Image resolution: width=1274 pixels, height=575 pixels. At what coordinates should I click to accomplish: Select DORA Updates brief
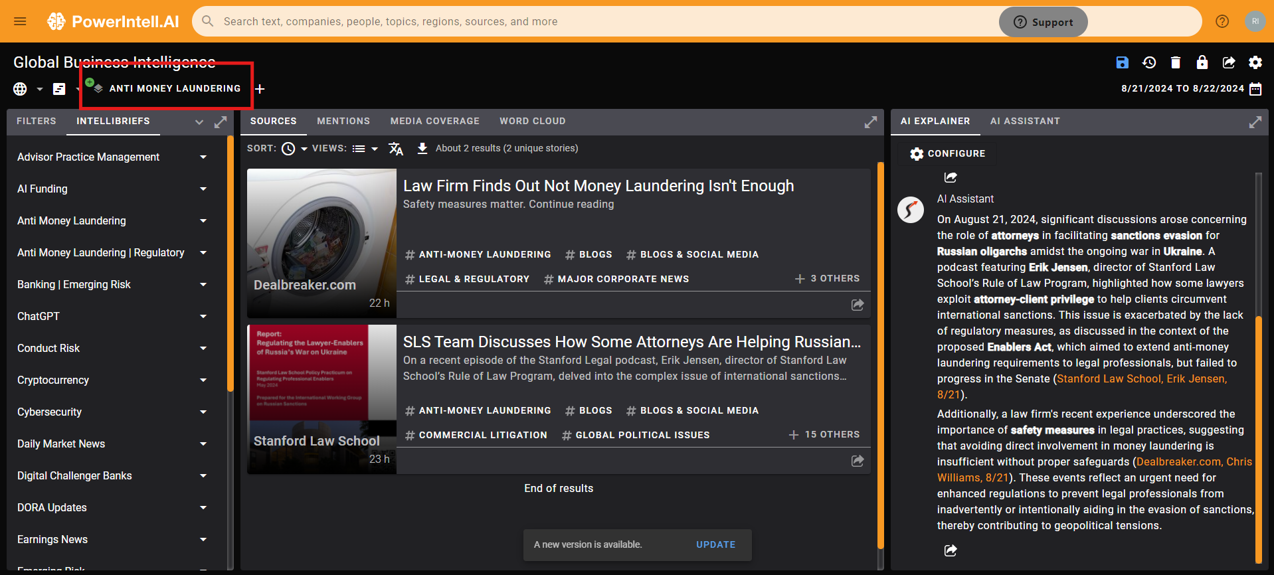pos(52,508)
